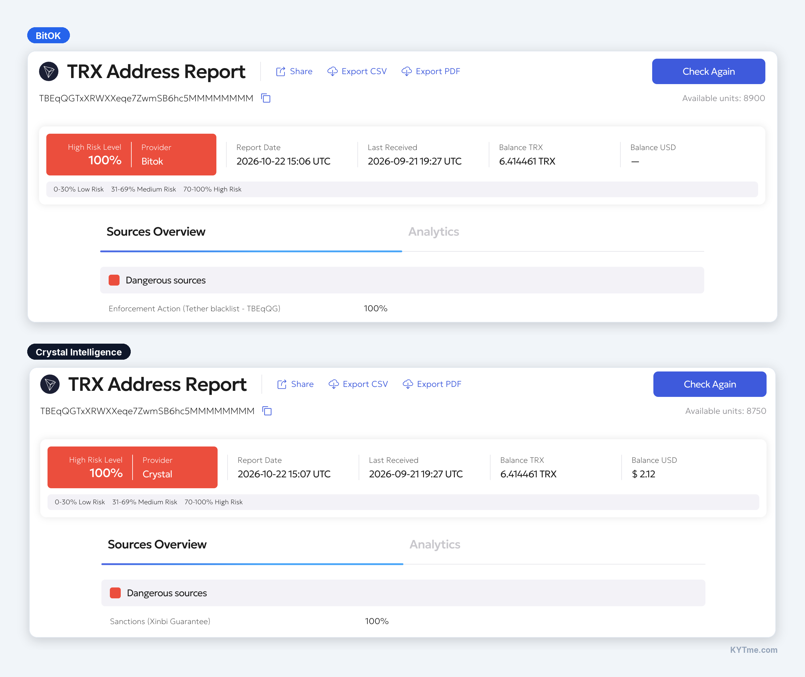Screen dimensions: 805x677
Task: Click the TRON logo in Crystal report
Action: pos(50,384)
